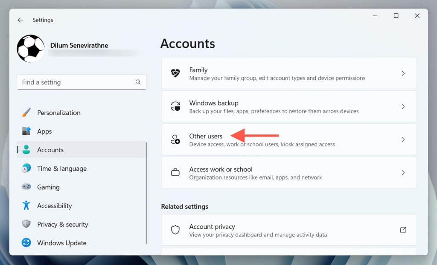Click the sidebar vertical scrollbar
Screen dimensions: 437x265
tap(146, 193)
